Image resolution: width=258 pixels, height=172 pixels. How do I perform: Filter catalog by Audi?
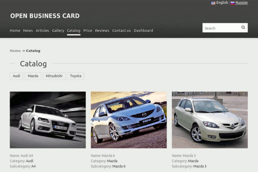click(16, 76)
